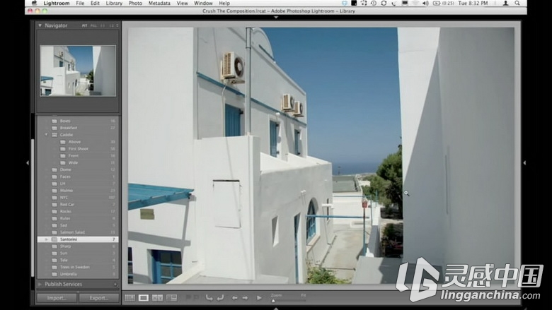Open the Library menu
The width and height of the screenshot is (552, 310).
point(114,3)
